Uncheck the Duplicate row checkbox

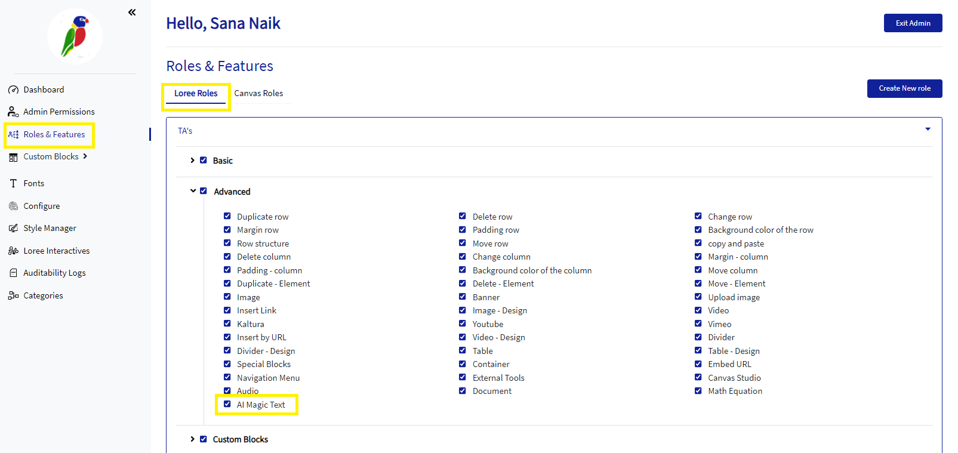tap(227, 216)
